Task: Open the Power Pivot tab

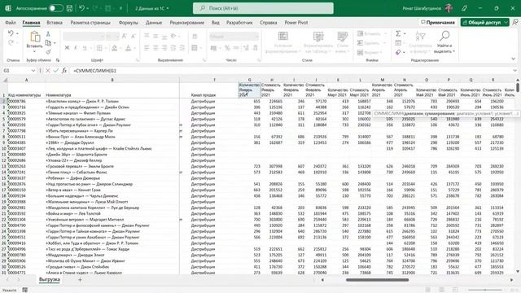Action: pos(296,23)
